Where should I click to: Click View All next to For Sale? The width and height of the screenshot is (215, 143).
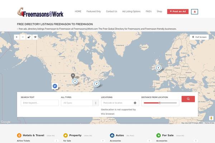pos(180,135)
